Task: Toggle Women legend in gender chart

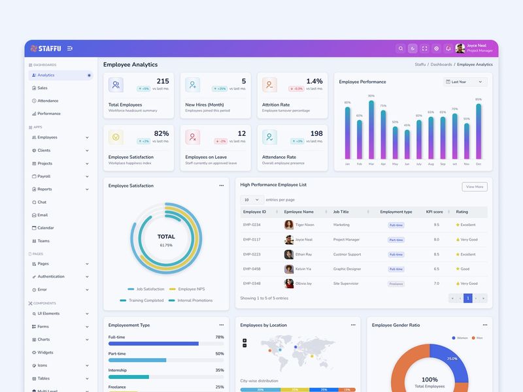Action: pos(460,338)
